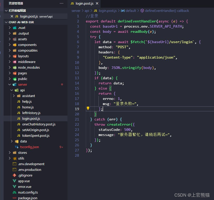Click the server folder icon
Screen dimensions: 214x200
pos(15,85)
